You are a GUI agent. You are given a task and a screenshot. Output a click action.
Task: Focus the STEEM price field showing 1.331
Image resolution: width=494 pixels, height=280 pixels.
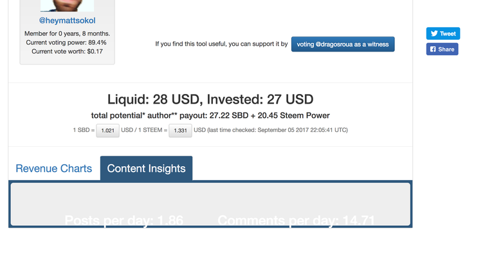(x=180, y=131)
